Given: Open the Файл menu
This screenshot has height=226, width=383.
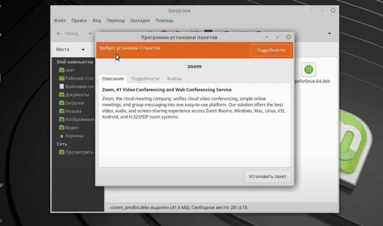Looking at the screenshot, I should [x=60, y=21].
